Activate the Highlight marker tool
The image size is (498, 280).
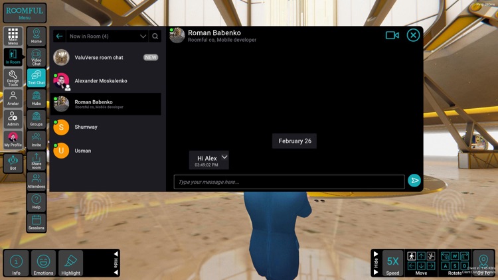tap(70, 263)
